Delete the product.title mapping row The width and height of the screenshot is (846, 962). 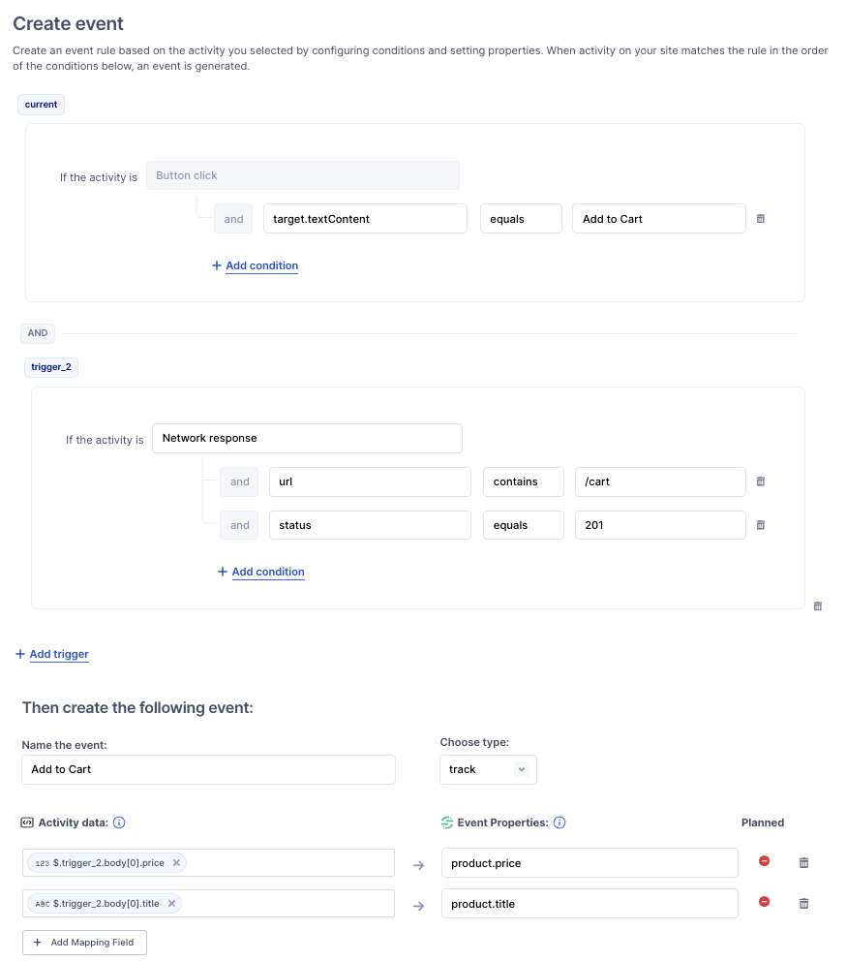click(803, 903)
